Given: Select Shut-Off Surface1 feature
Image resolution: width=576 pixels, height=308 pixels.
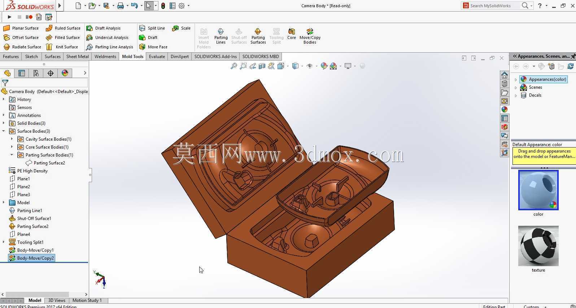Looking at the screenshot, I should [x=30, y=219].
